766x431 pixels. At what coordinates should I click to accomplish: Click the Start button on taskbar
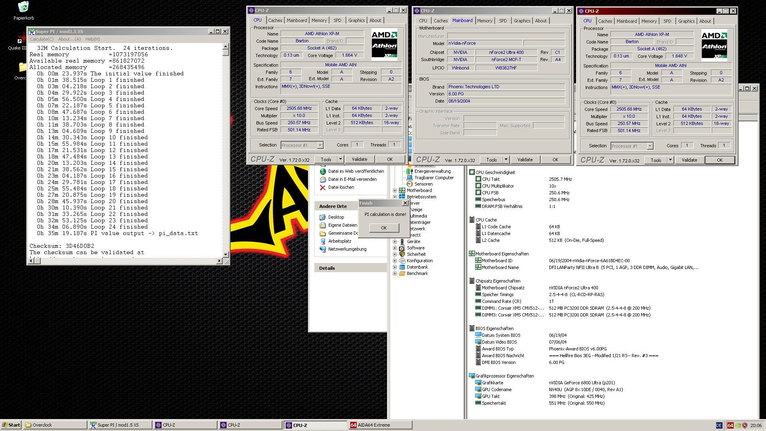click(x=11, y=425)
